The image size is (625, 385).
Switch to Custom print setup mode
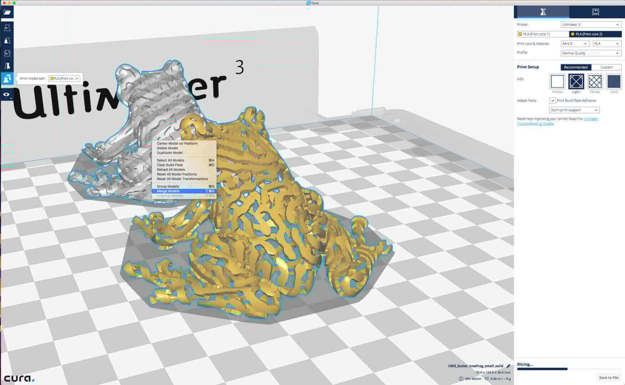coord(606,67)
